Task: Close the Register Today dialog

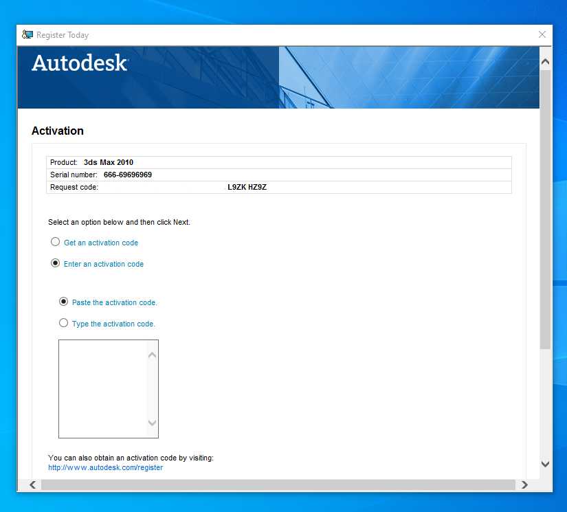Action: pyautogui.click(x=542, y=35)
